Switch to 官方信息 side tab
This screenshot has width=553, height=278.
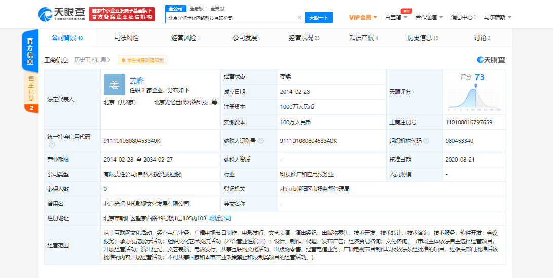pos(30,52)
